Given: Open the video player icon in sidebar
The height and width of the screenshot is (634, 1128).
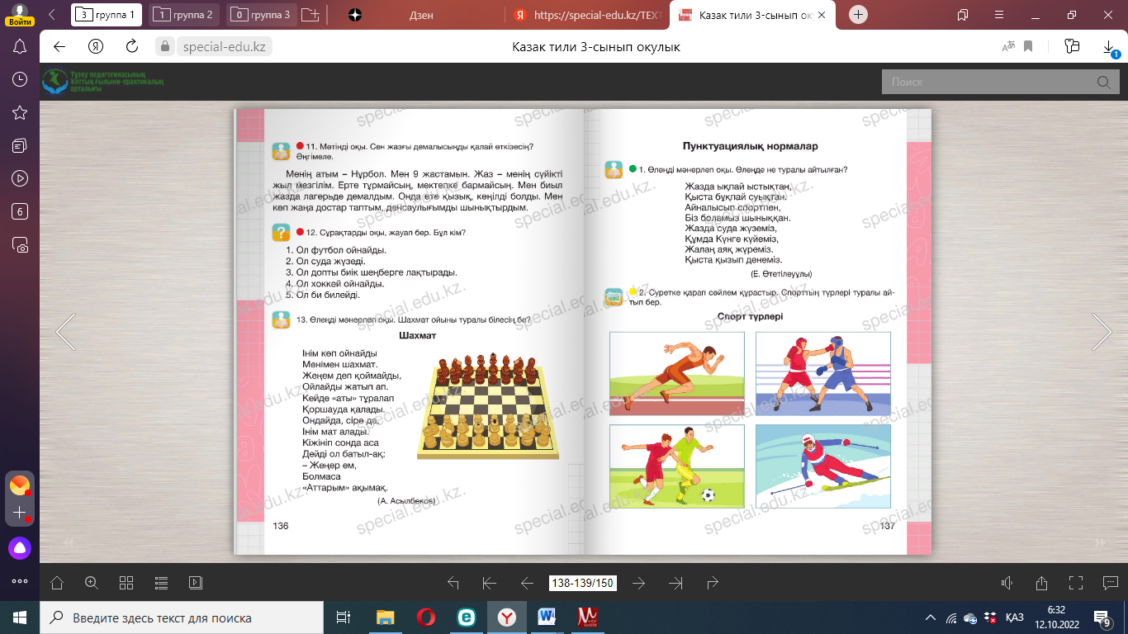Looking at the screenshot, I should point(21,178).
